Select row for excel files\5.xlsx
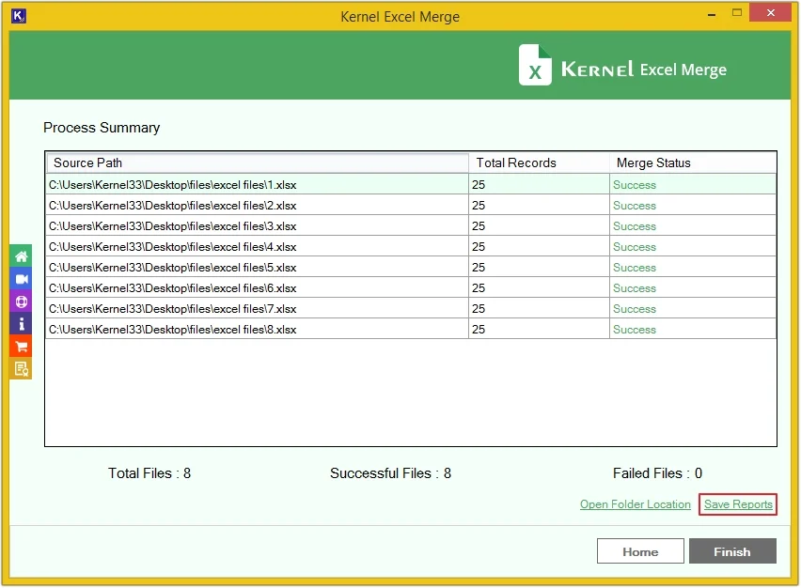This screenshot has height=588, width=801. pyautogui.click(x=411, y=268)
